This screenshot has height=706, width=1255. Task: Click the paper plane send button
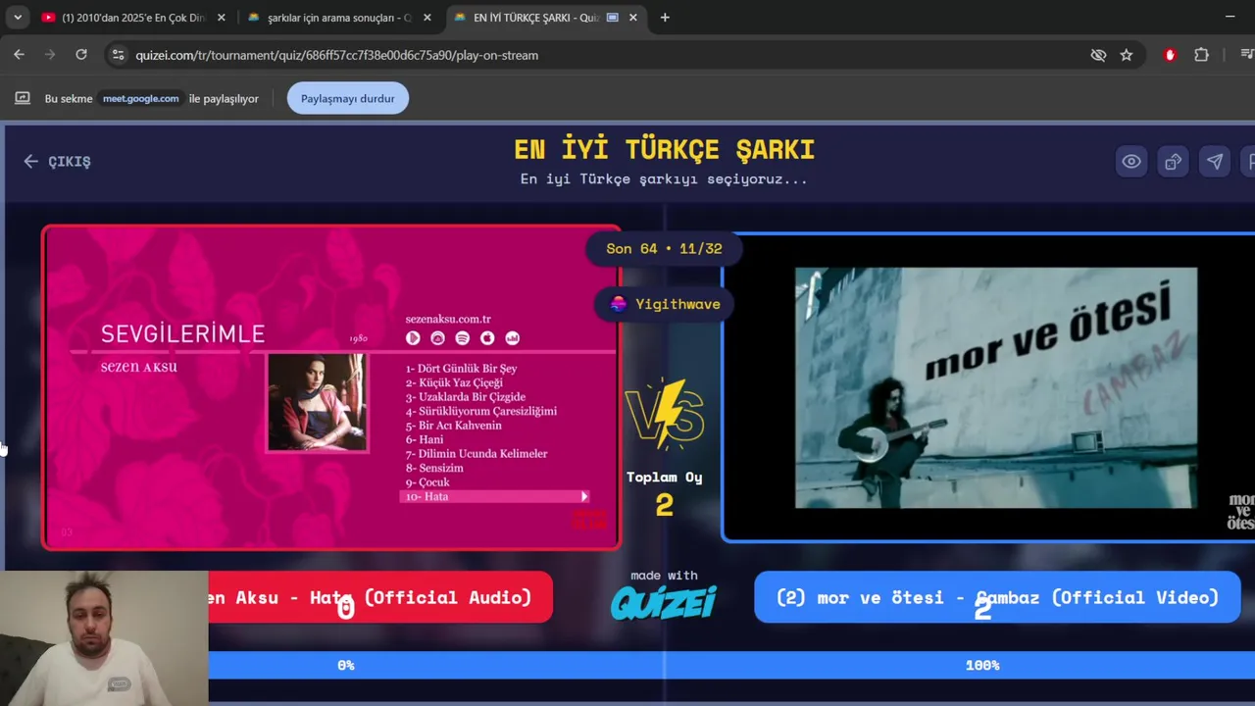(1215, 162)
